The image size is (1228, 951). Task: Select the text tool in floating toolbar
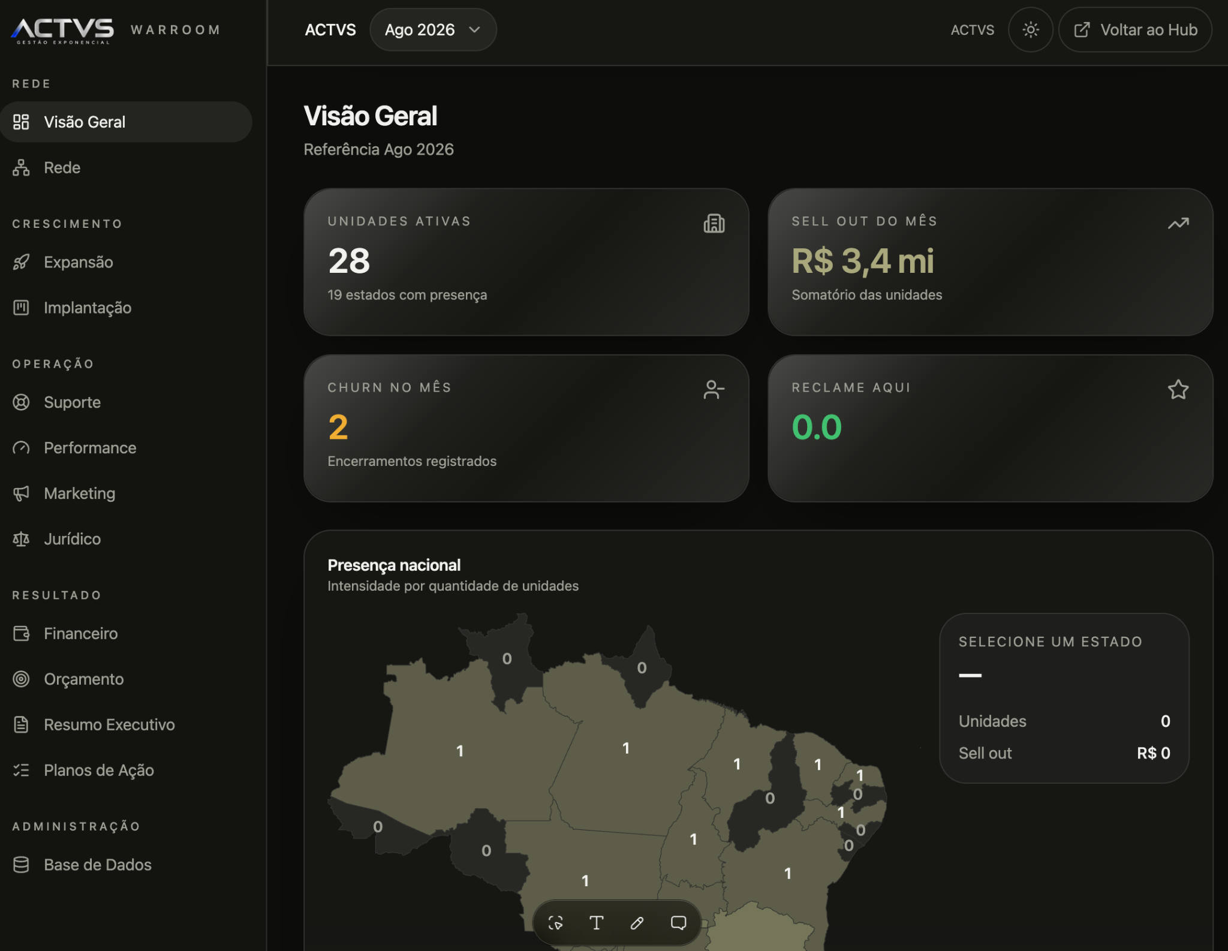(x=596, y=923)
